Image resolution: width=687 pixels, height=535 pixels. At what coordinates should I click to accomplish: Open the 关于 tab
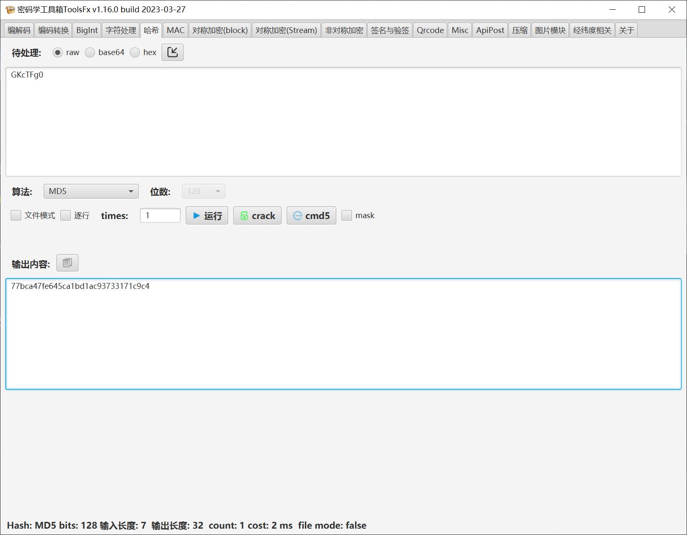627,30
